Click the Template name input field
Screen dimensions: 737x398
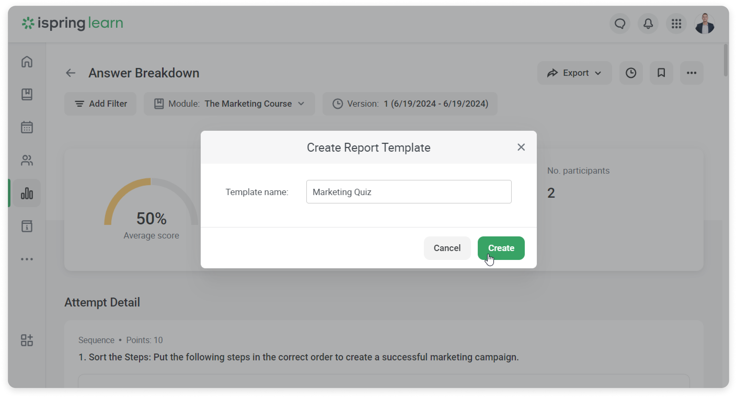click(x=408, y=192)
